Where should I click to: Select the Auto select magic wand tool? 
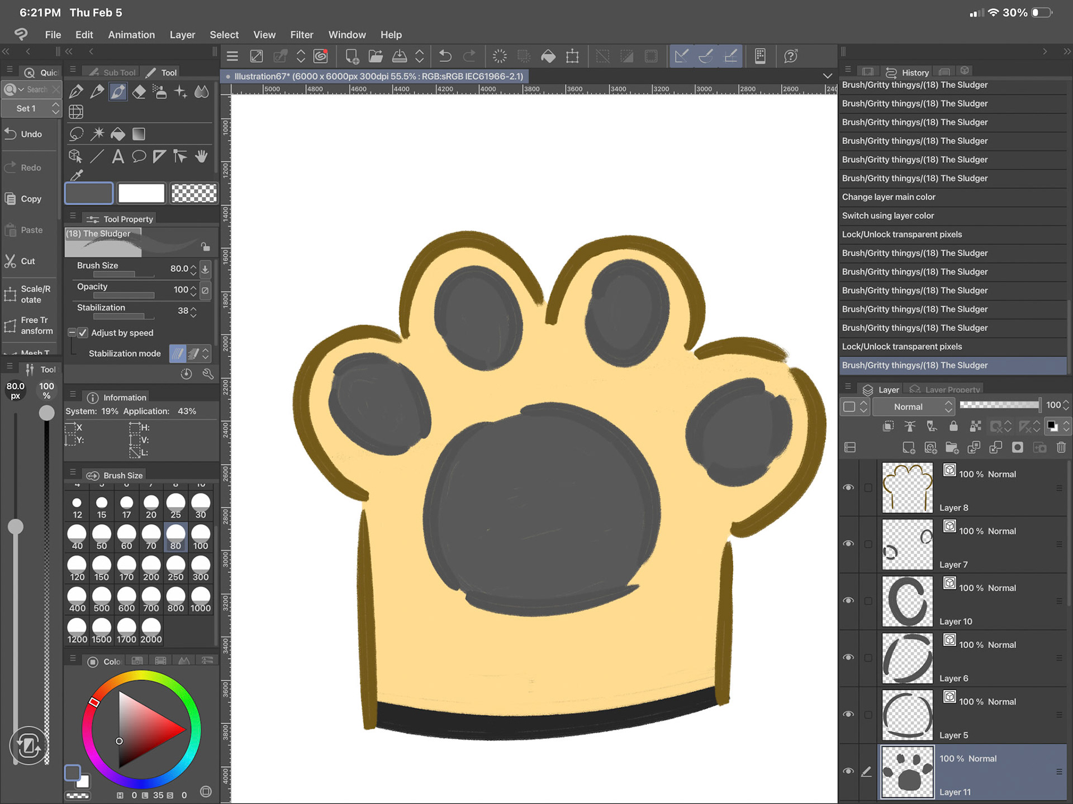[97, 134]
